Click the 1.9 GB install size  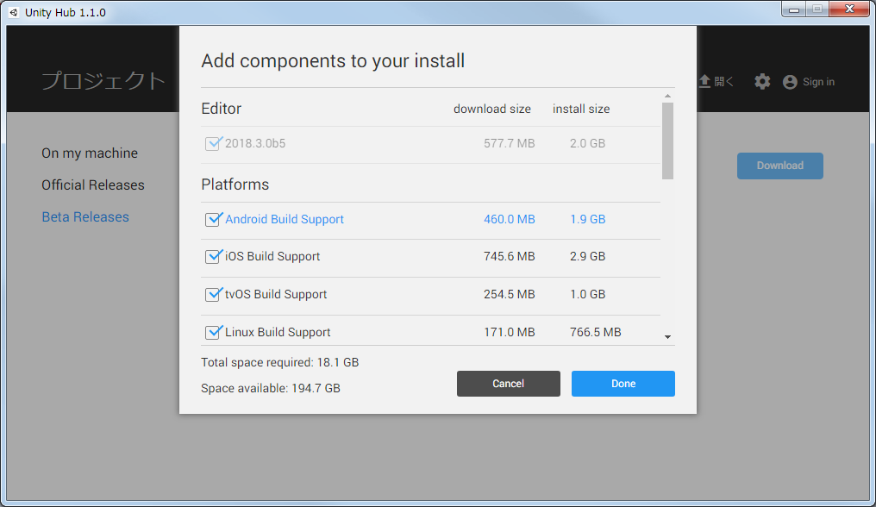click(x=588, y=219)
